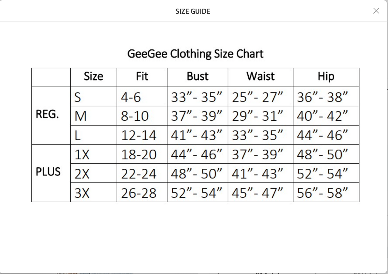Select the Hip column header

click(326, 77)
